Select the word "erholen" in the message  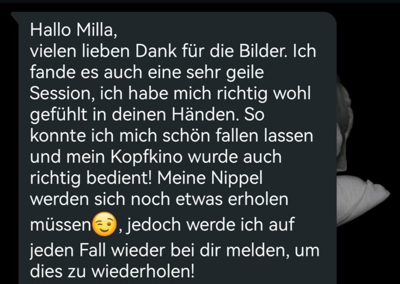(x=258, y=199)
